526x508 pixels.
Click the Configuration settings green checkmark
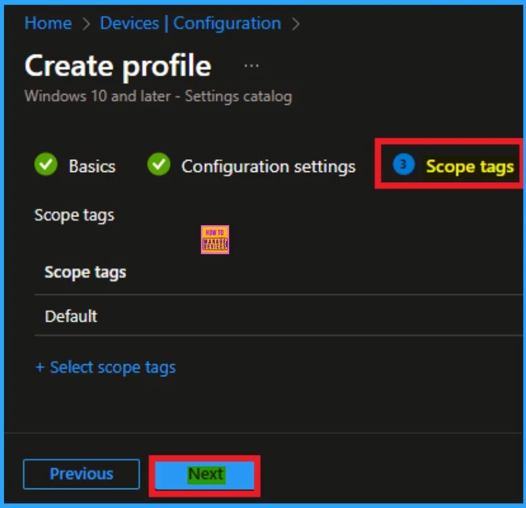159,165
